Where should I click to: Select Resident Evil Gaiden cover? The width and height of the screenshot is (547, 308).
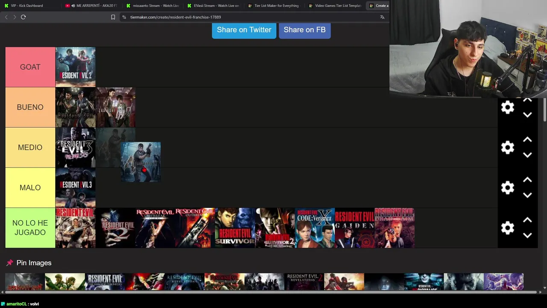point(355,228)
